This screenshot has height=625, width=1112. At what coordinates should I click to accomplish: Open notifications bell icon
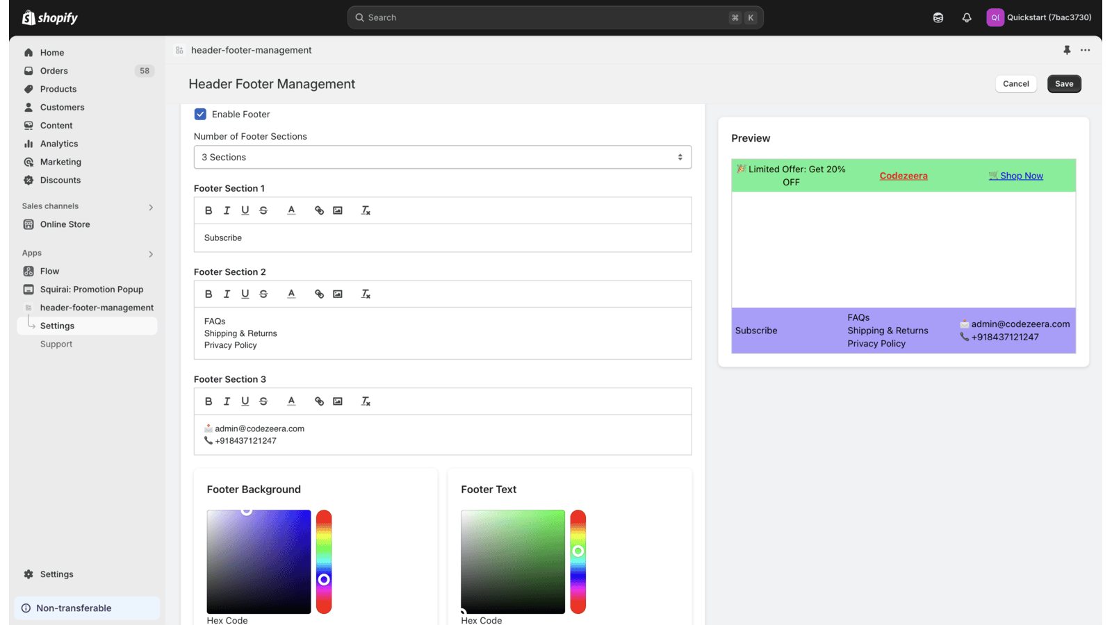[967, 17]
